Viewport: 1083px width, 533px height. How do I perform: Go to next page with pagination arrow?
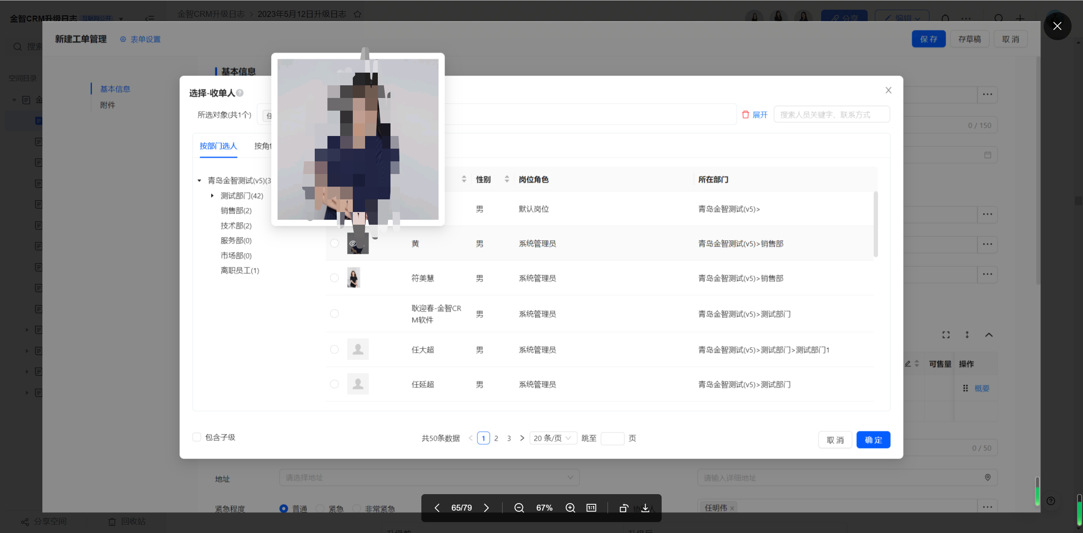click(522, 438)
